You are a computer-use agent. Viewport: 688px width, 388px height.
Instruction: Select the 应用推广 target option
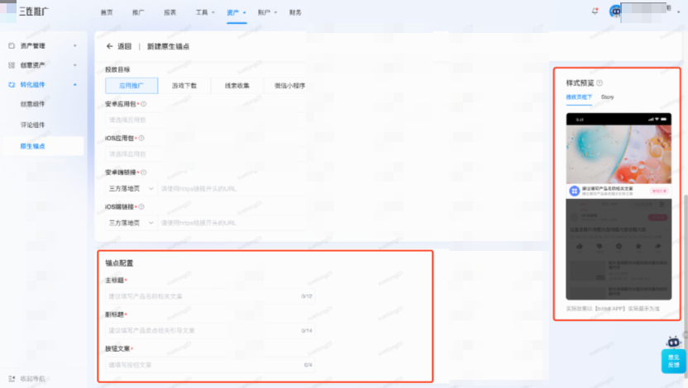point(131,85)
